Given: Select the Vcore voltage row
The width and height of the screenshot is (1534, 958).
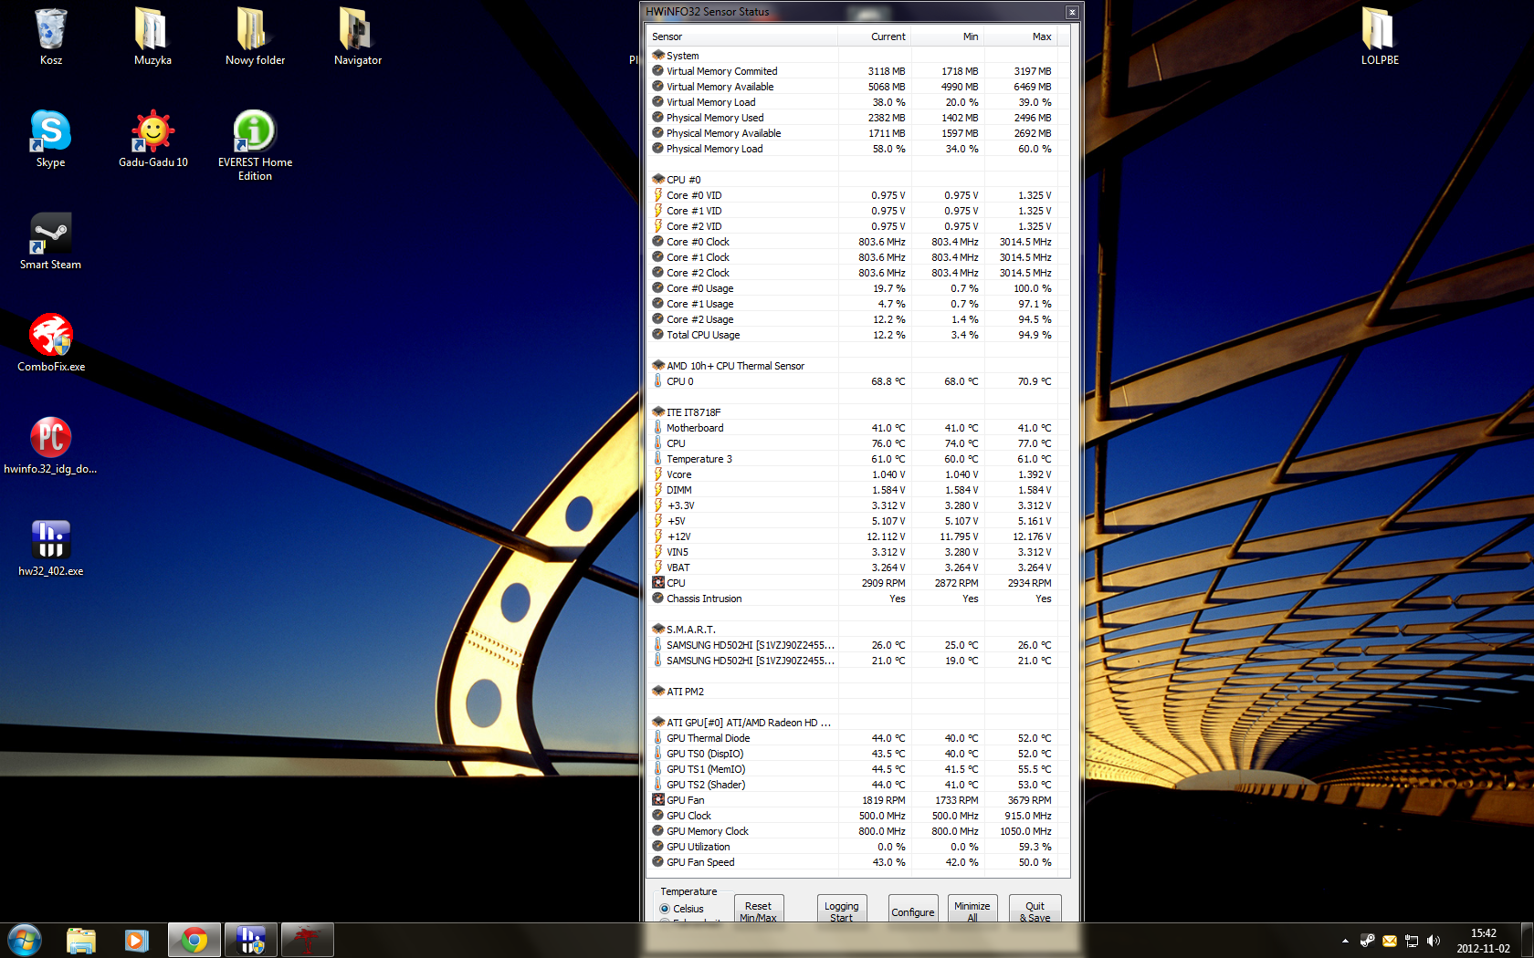Looking at the screenshot, I should [853, 474].
